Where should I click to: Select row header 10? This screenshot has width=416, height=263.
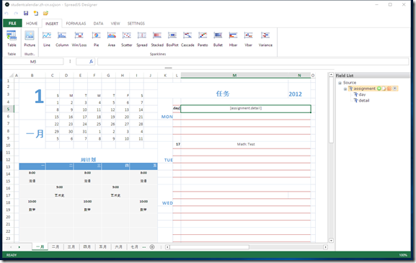(8, 146)
